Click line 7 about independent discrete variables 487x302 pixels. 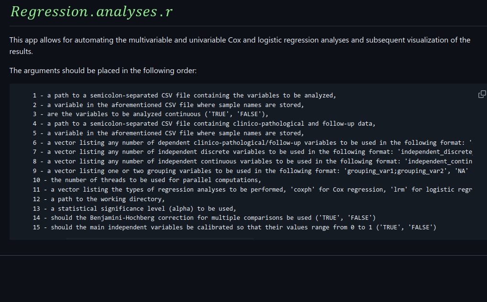click(x=252, y=152)
